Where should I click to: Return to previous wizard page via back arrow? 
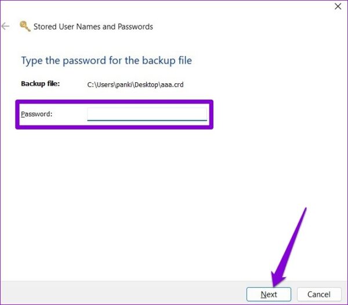pyautogui.click(x=5, y=27)
